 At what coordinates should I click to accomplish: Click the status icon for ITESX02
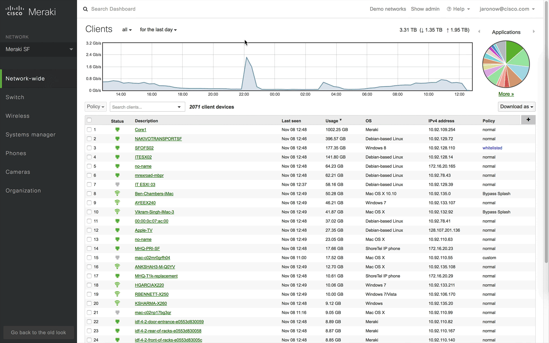[x=117, y=157]
